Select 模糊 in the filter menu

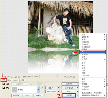point(92,57)
